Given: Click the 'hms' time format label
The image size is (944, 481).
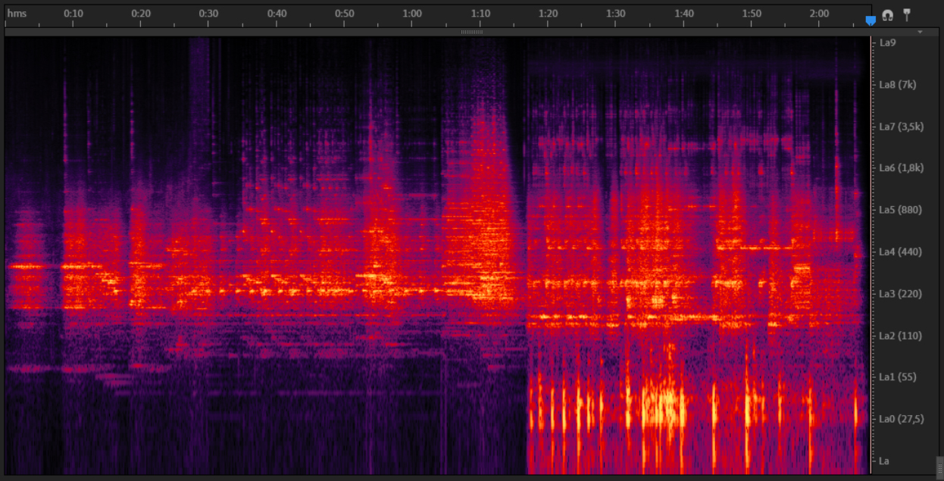Looking at the screenshot, I should tap(17, 14).
